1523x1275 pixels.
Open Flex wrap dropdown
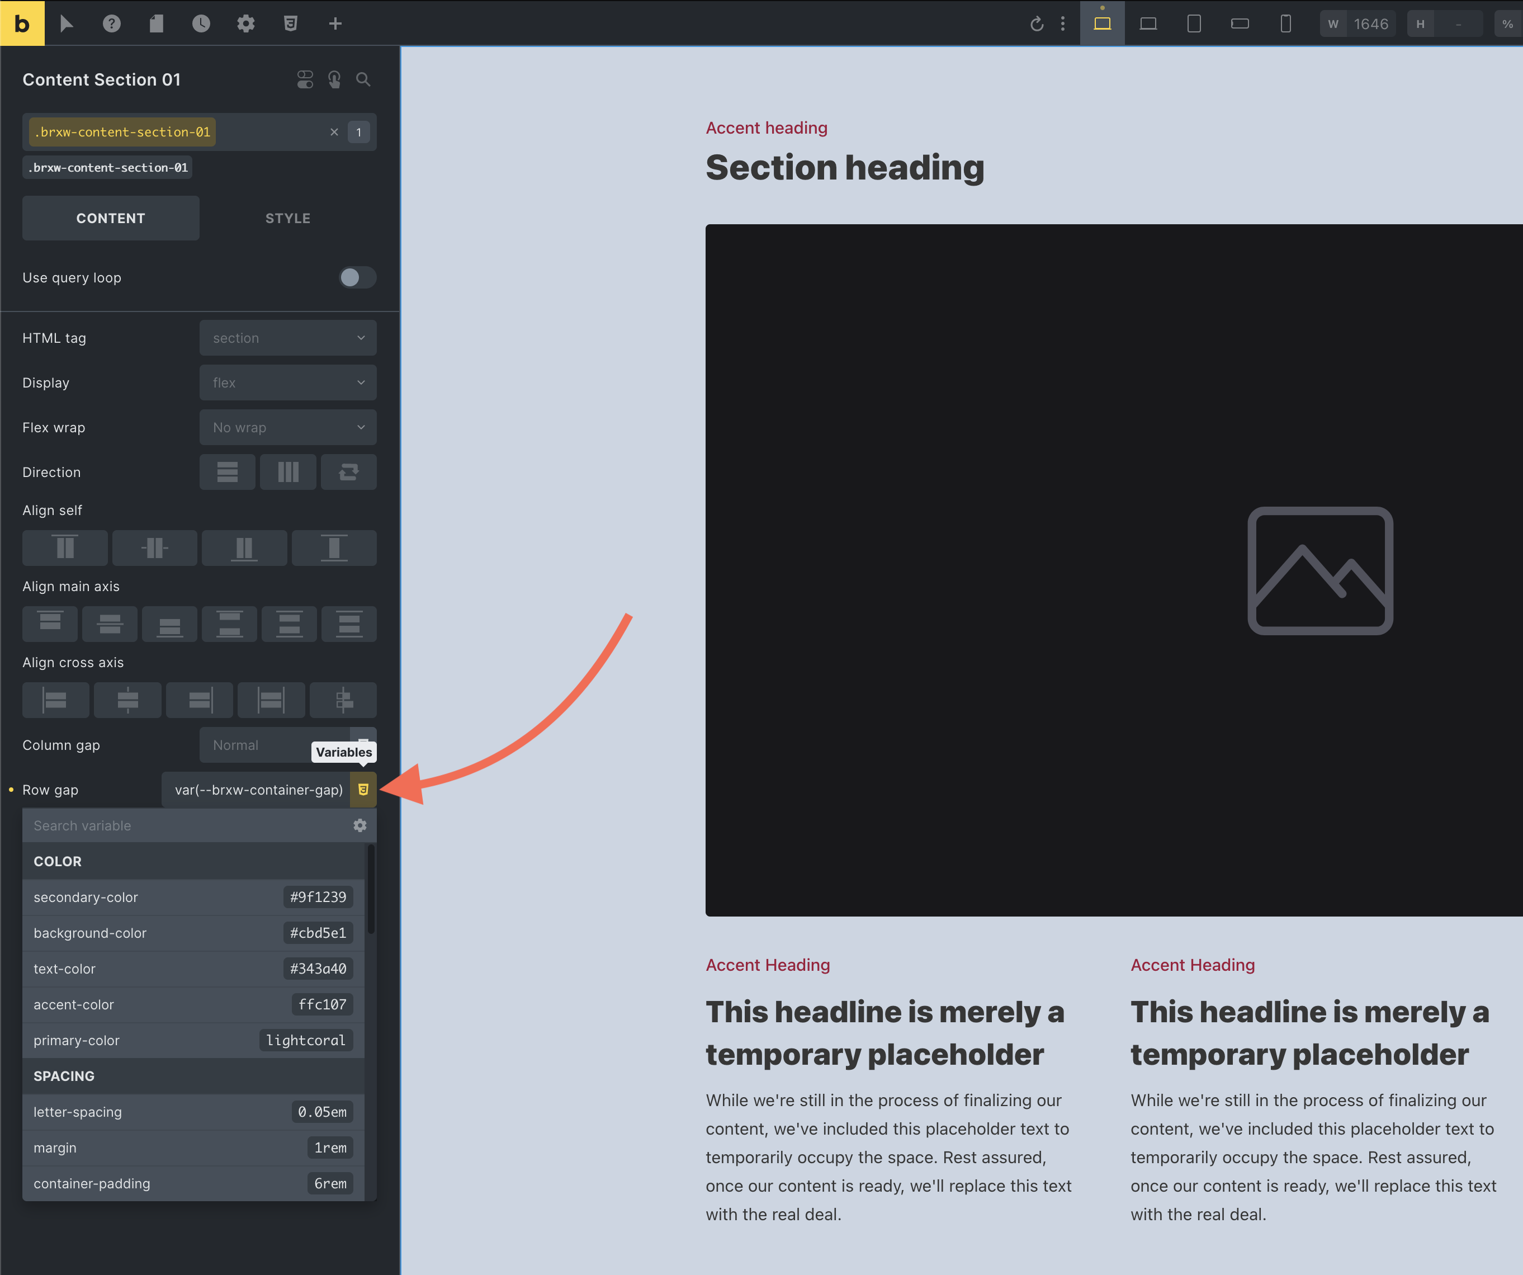click(288, 427)
